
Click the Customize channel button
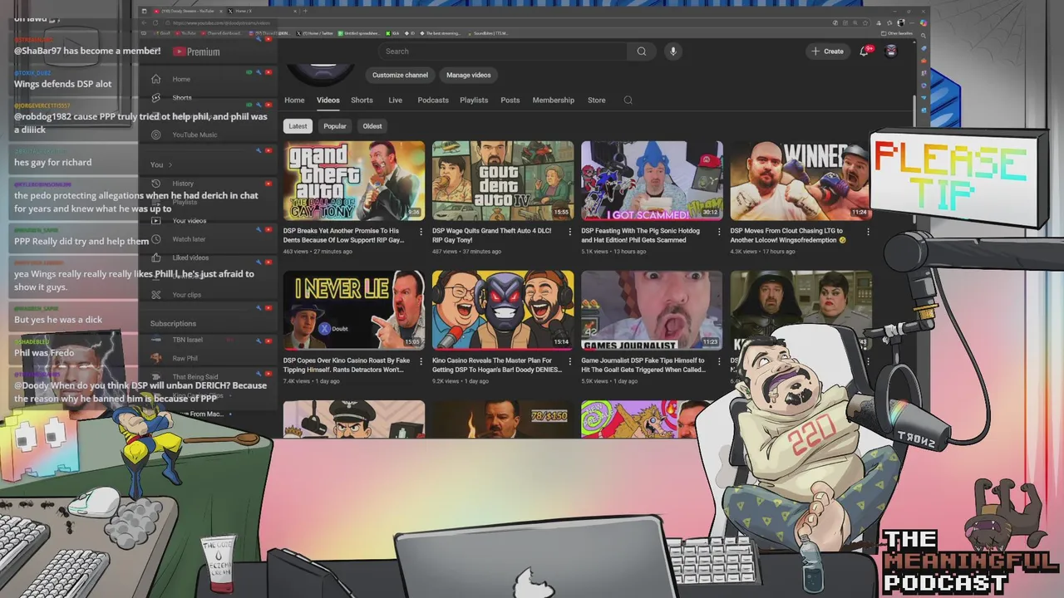(400, 75)
